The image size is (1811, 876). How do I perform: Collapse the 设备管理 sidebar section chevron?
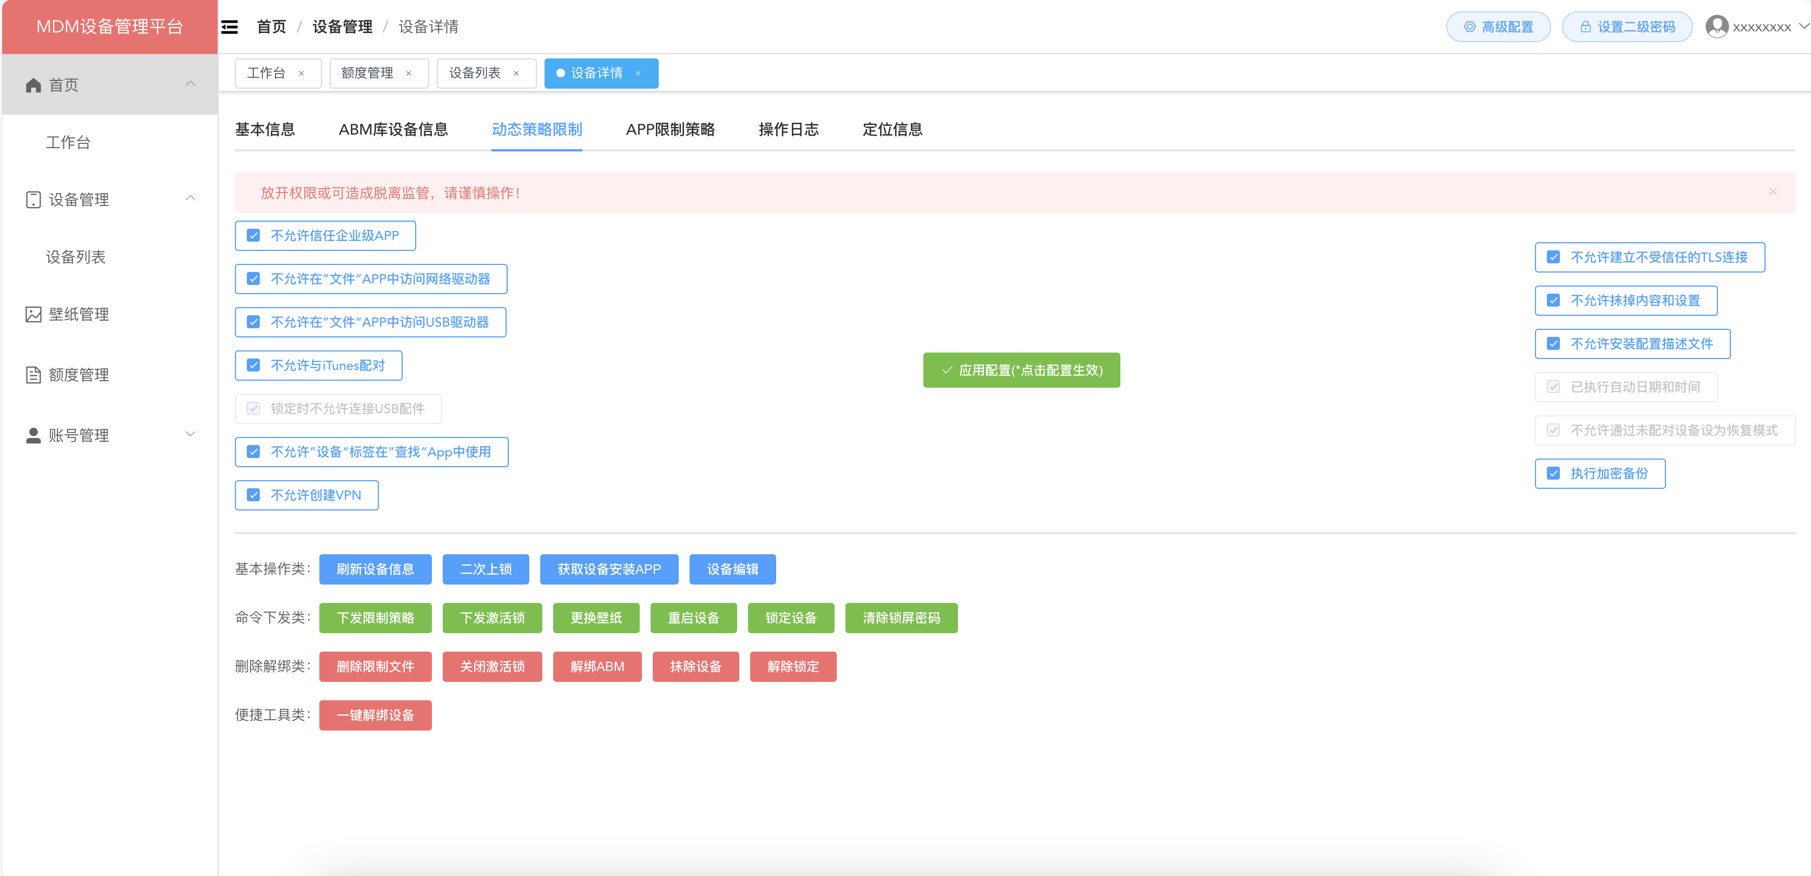click(190, 199)
